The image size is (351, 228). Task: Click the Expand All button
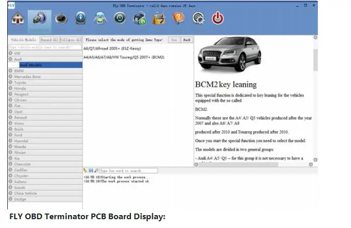[50, 40]
